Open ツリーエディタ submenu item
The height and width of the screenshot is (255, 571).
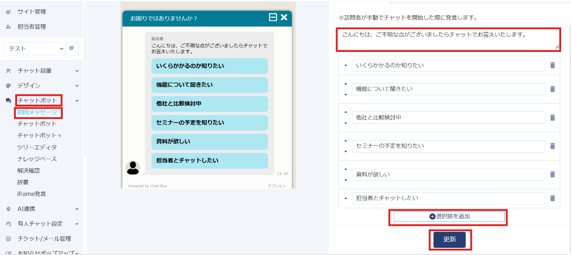pos(37,147)
